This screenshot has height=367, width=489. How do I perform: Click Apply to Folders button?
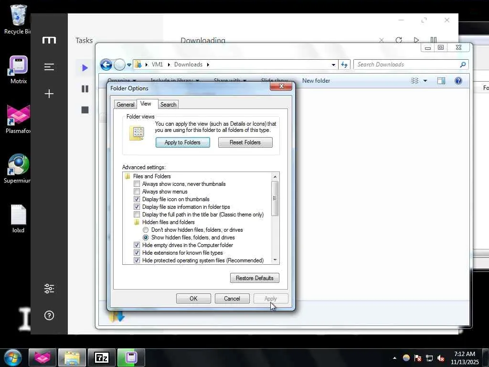(x=183, y=142)
